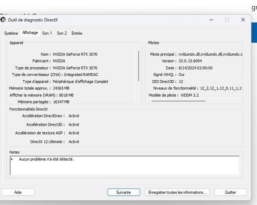Click the driver version 32.0.15.6094
257x205 pixels.
190,61
